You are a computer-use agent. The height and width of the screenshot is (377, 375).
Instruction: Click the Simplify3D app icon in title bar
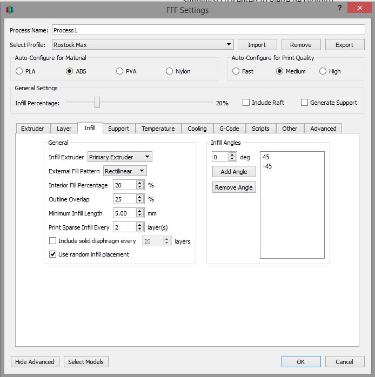coord(9,10)
